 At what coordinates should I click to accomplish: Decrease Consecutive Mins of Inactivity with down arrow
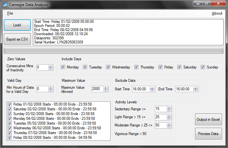pyautogui.click(x=51, y=69)
